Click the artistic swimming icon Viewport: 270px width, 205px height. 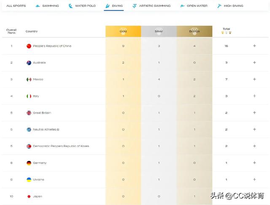tap(135, 6)
